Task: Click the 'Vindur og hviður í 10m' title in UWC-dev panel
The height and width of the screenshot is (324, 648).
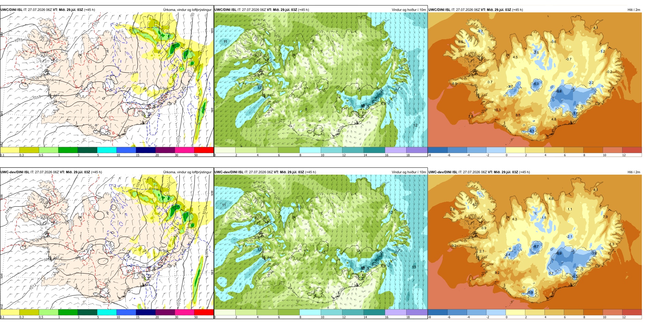Action: [x=409, y=172]
